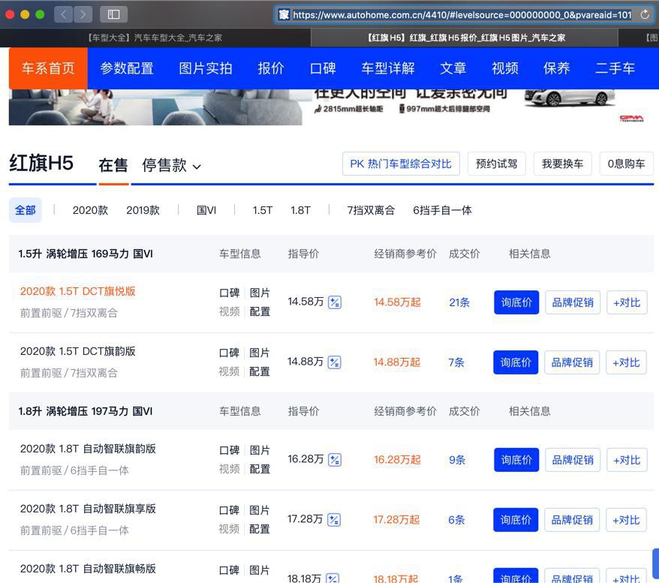The height and width of the screenshot is (583, 659).
Task: Open loan calculator icon beside 17.28万
Action: click(334, 520)
